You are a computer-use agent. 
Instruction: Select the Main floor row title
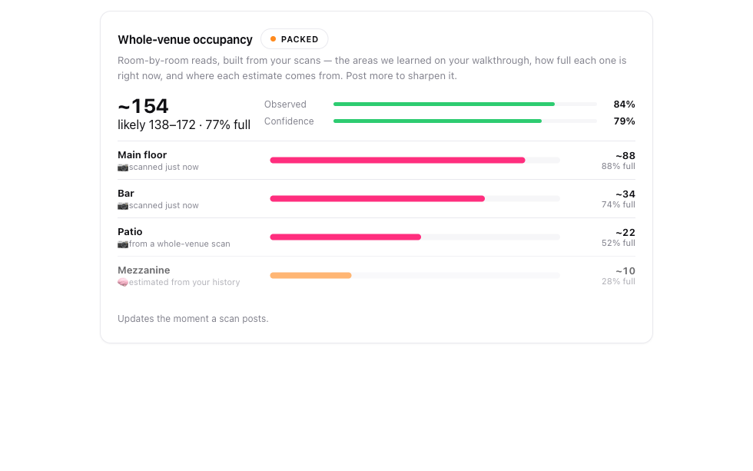[x=142, y=154]
